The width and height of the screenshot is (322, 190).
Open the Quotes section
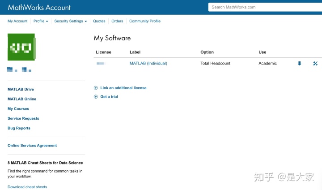pos(99,21)
